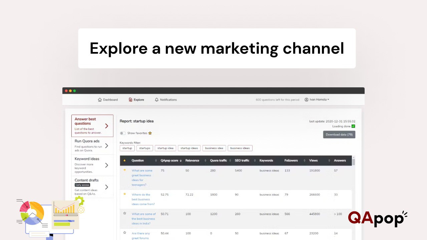Unfavorite the teenagers business ideas question
This screenshot has width=427, height=240.
(x=125, y=170)
